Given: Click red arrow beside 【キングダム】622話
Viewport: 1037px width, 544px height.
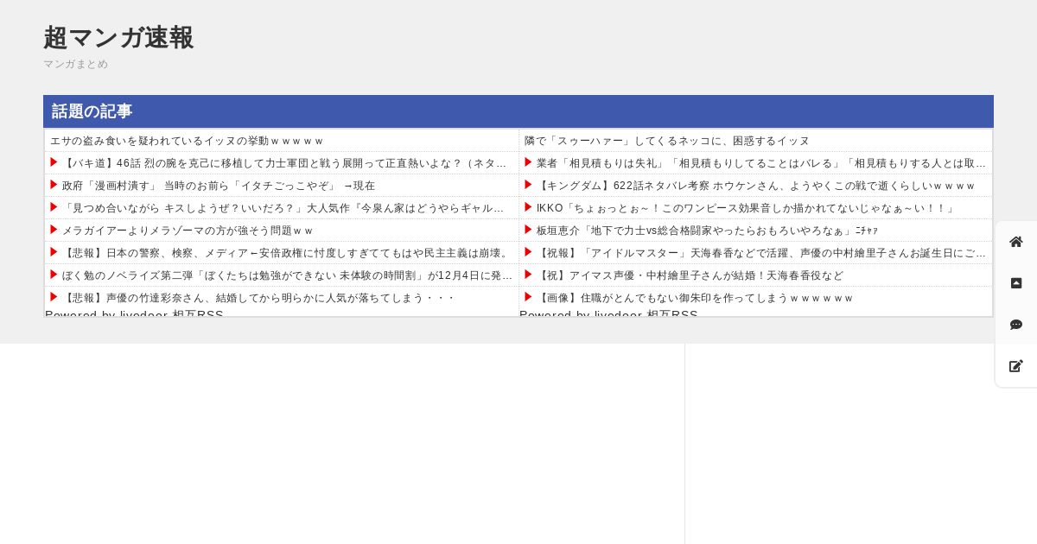Looking at the screenshot, I should pyautogui.click(x=528, y=185).
